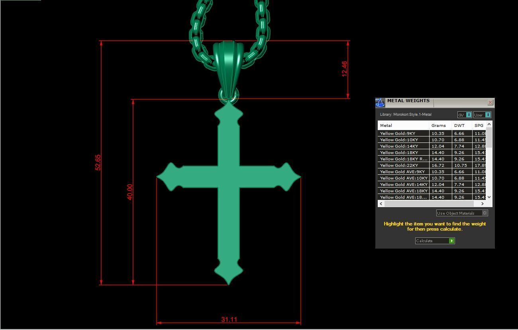Image resolution: width=518 pixels, height=330 pixels.
Task: Click the 10.35 grams cell in Yellow Gold:9KY row
Action: tap(440, 133)
